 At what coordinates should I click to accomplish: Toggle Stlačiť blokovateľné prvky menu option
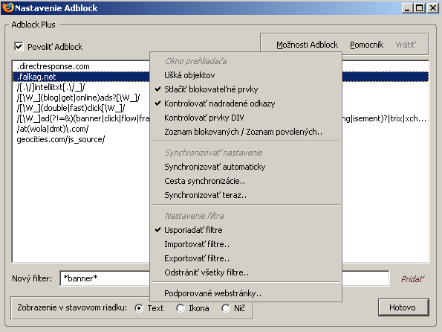(x=246, y=89)
